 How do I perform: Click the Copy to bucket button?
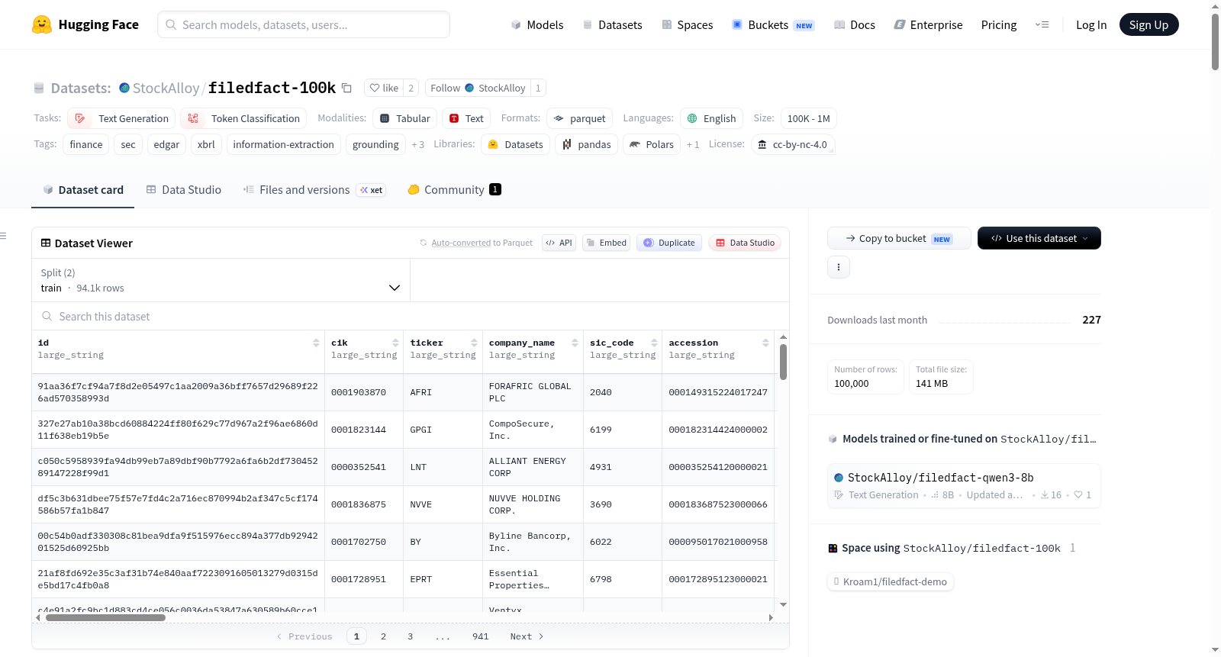(x=899, y=238)
